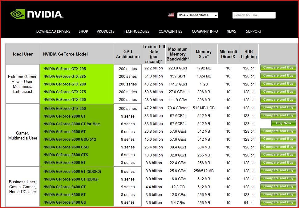The height and width of the screenshot is (208, 299).
Task: Open the USA - United States country dropdown
Action: 198,15
